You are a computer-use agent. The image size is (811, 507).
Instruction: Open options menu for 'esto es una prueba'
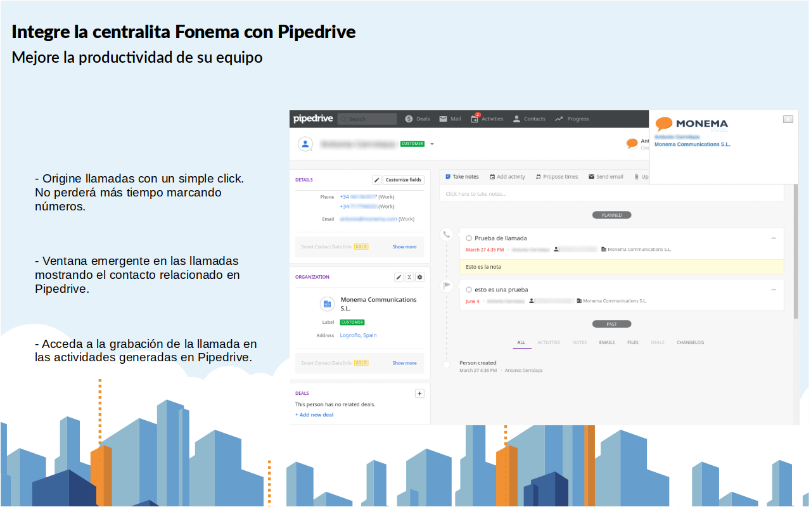tap(773, 290)
